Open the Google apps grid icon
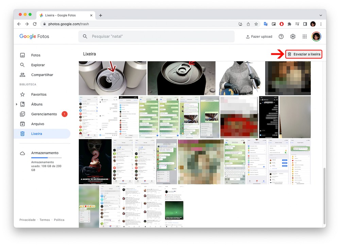Screen dimensions: 340x246 click(x=304, y=36)
